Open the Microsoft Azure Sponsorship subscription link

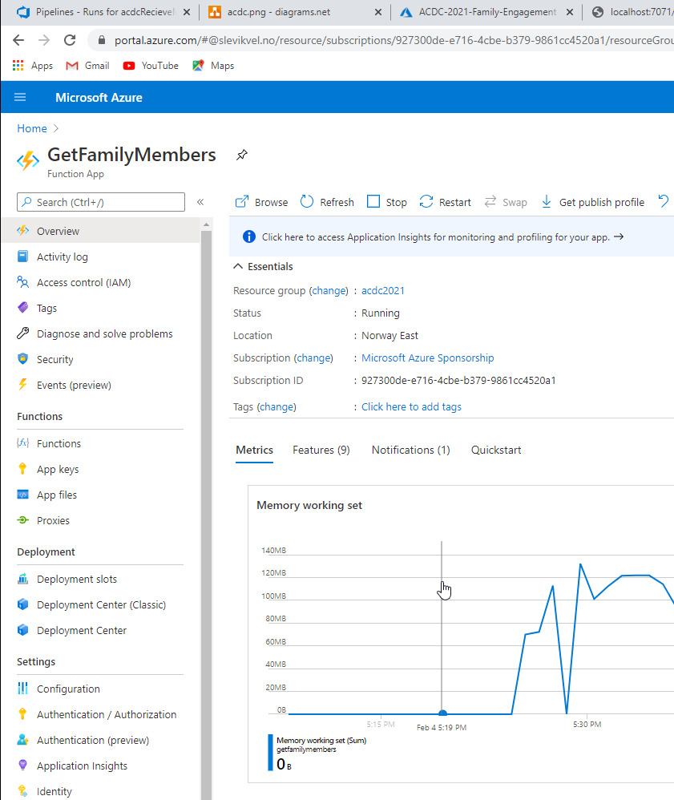(x=428, y=358)
